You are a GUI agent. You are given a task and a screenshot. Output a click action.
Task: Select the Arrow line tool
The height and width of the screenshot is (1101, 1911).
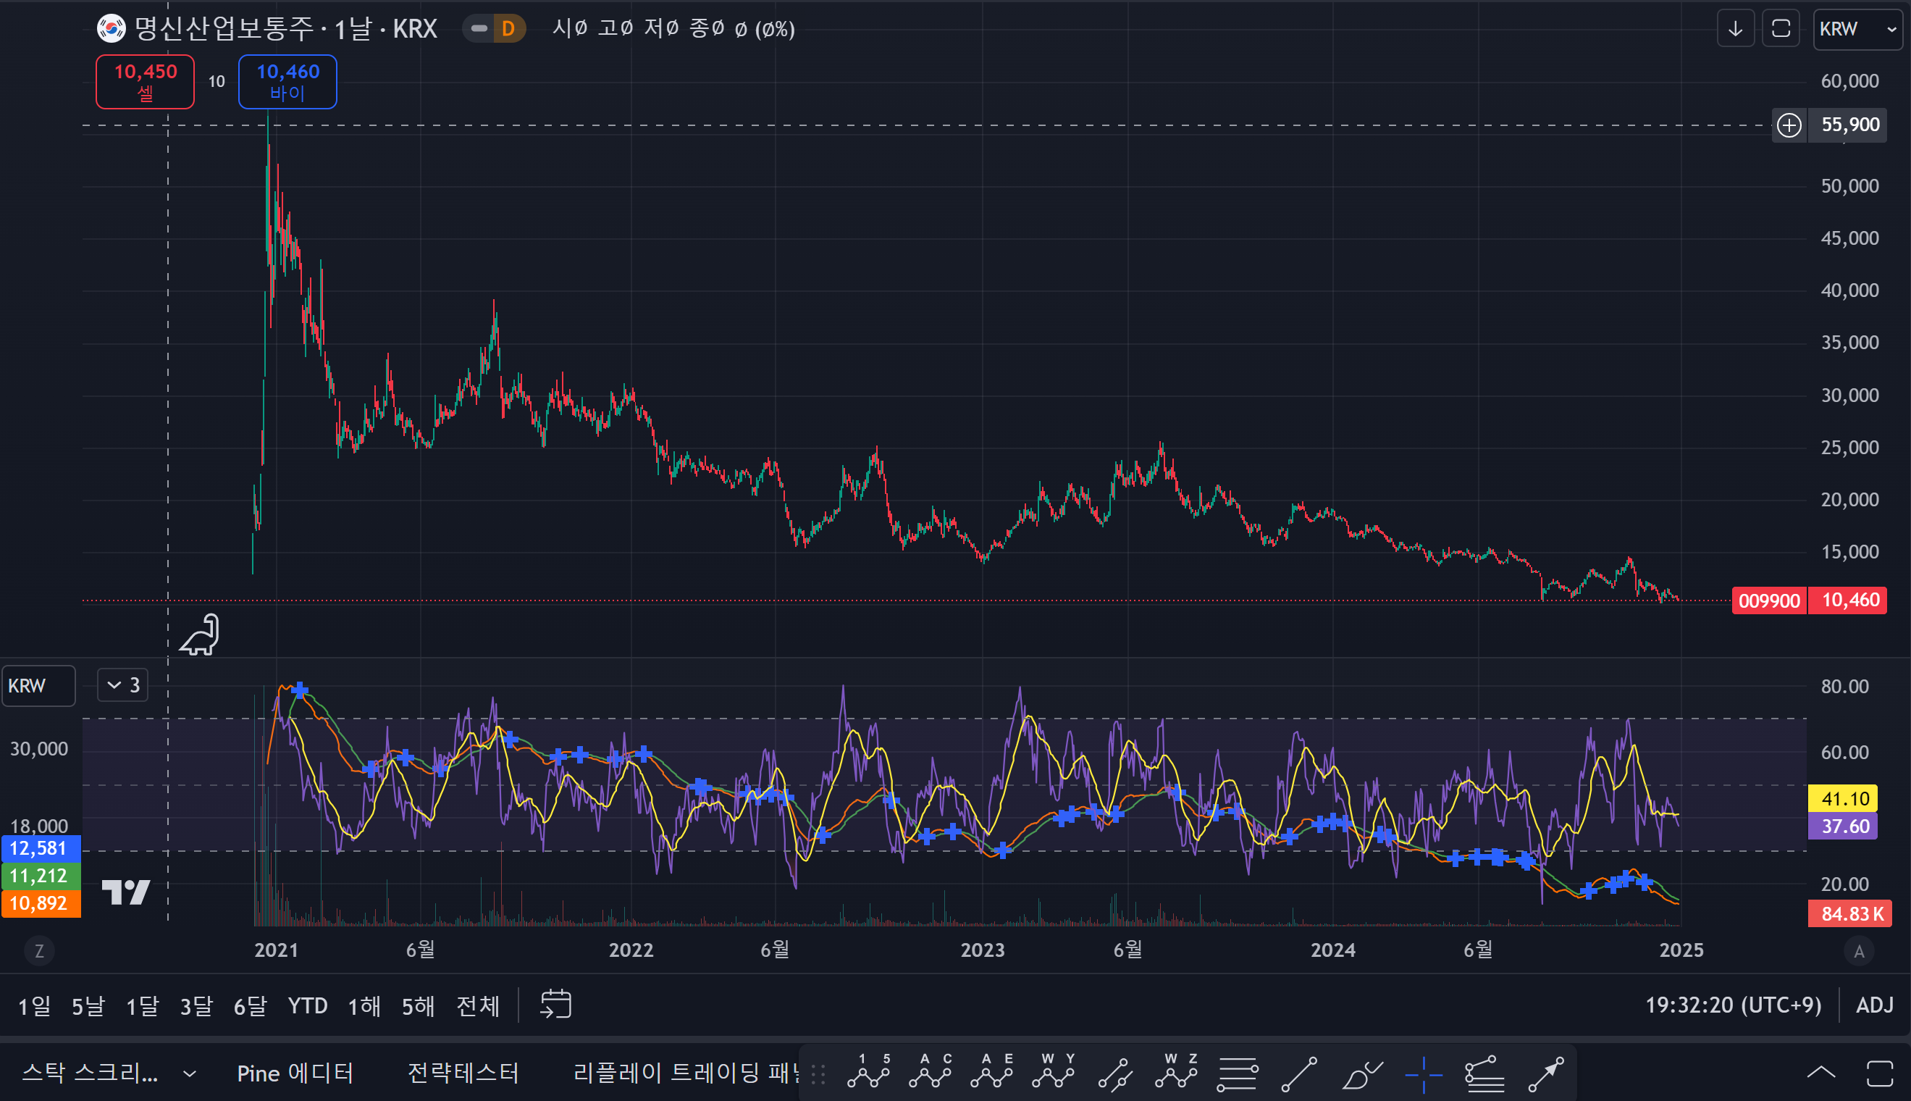point(1547,1073)
